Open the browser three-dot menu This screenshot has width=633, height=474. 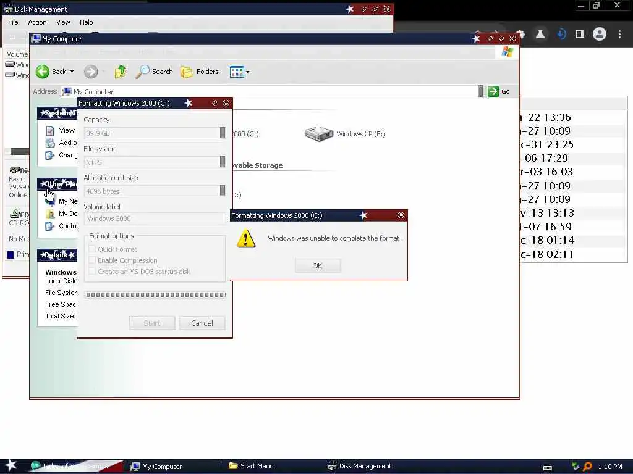[x=619, y=35]
